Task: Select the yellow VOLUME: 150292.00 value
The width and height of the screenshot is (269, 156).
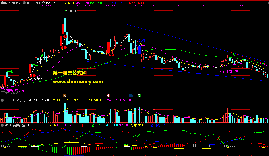Action: click(x=68, y=100)
